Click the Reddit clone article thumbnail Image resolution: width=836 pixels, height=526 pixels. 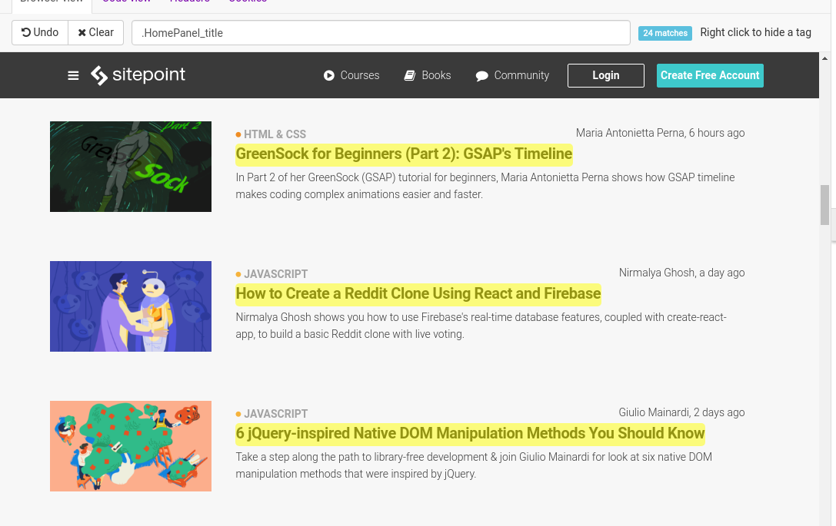coord(131,306)
